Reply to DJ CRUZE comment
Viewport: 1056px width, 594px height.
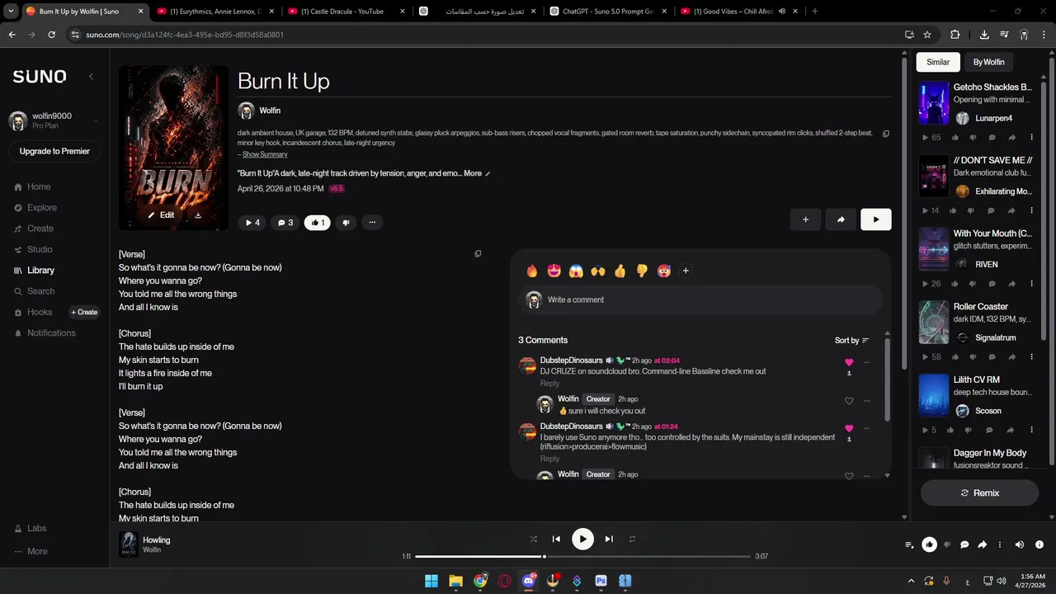[549, 383]
